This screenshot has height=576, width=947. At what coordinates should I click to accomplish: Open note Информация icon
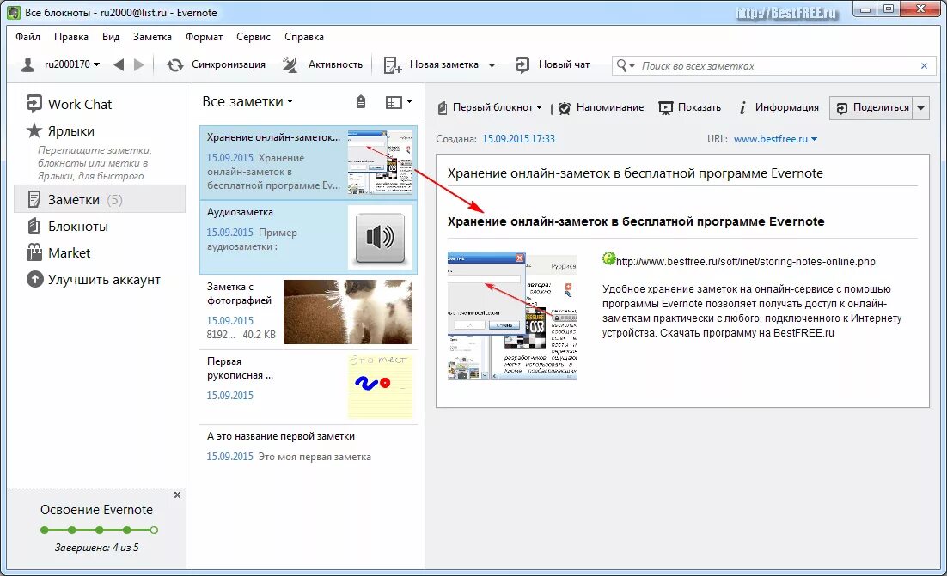[x=742, y=107]
